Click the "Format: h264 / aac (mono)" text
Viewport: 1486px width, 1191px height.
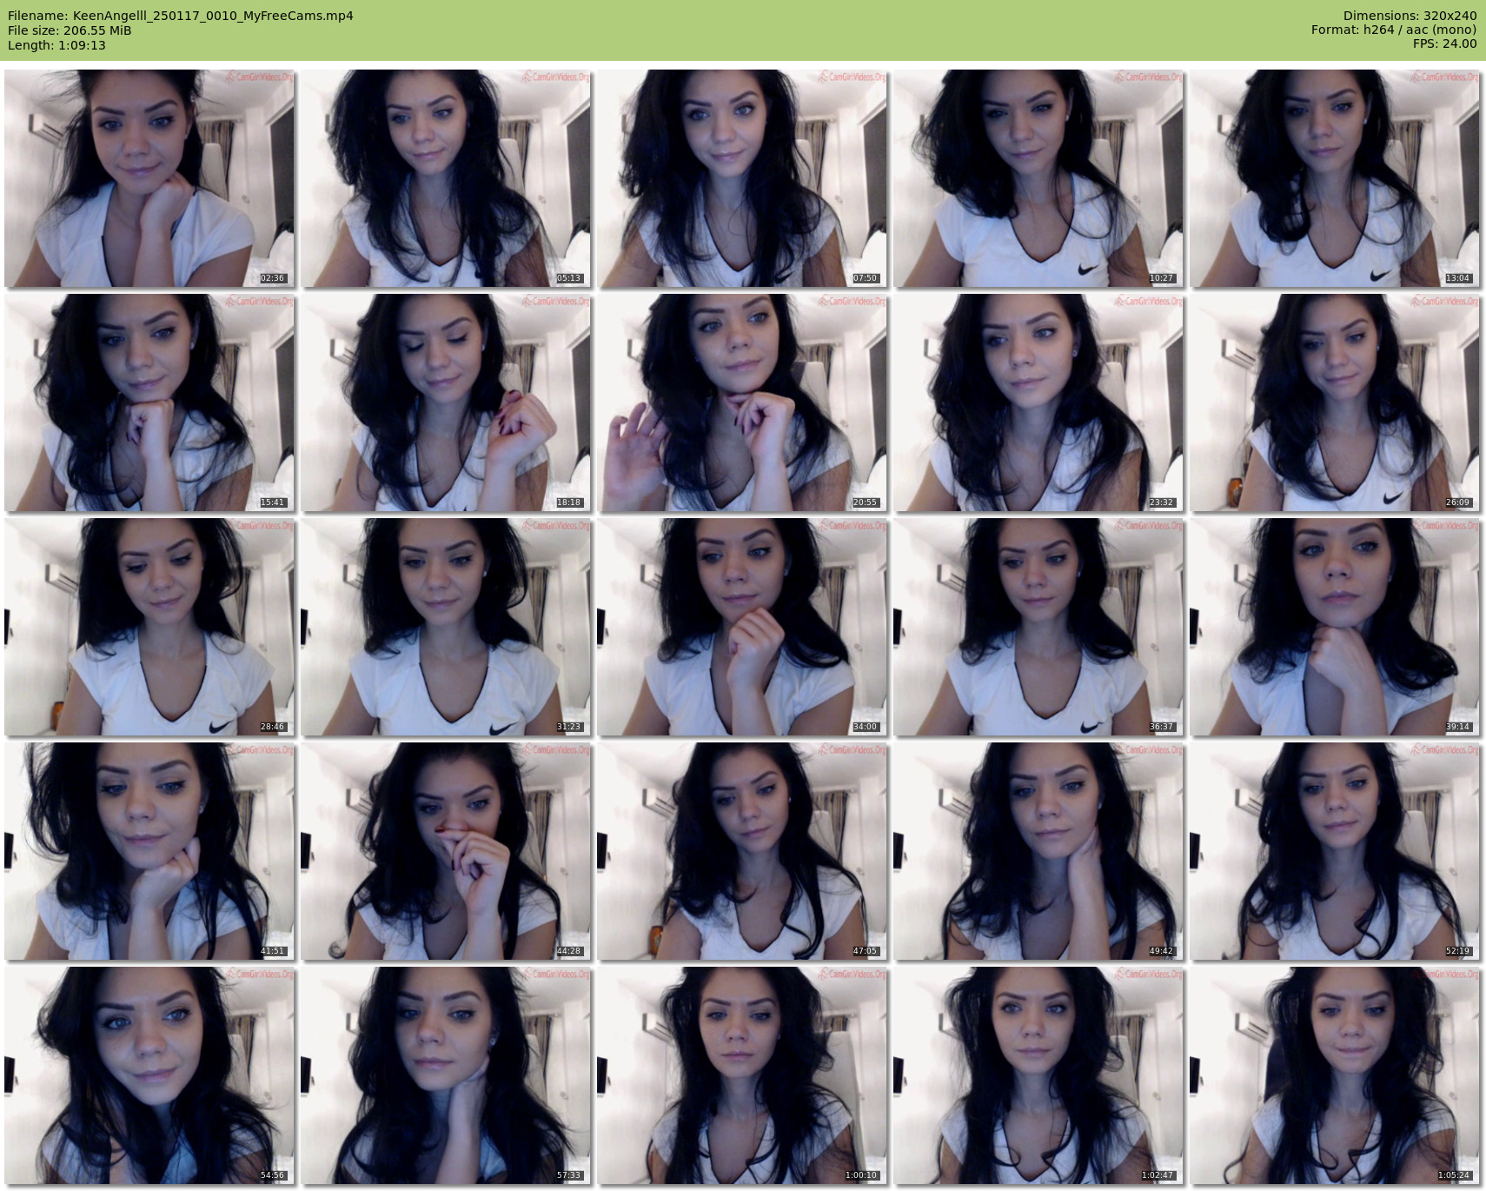1394,30
